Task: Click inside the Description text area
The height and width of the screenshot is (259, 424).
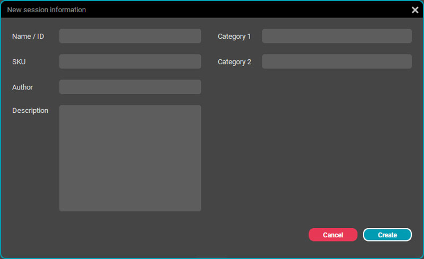Action: [130, 158]
